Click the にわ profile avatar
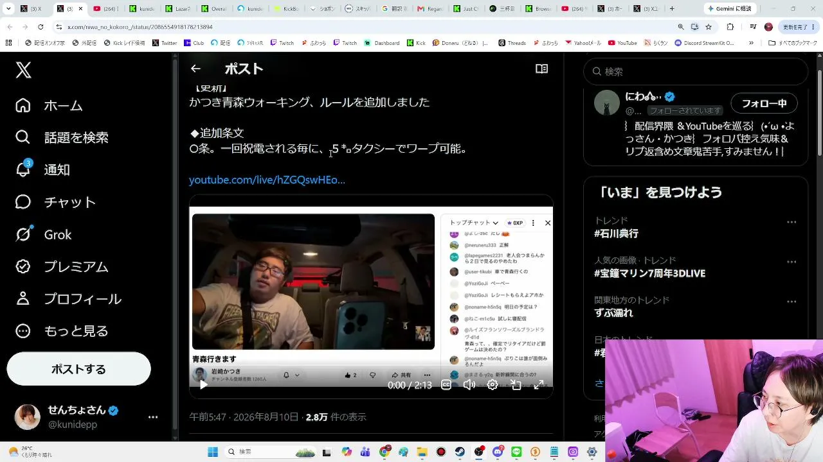The height and width of the screenshot is (462, 823). click(x=606, y=103)
